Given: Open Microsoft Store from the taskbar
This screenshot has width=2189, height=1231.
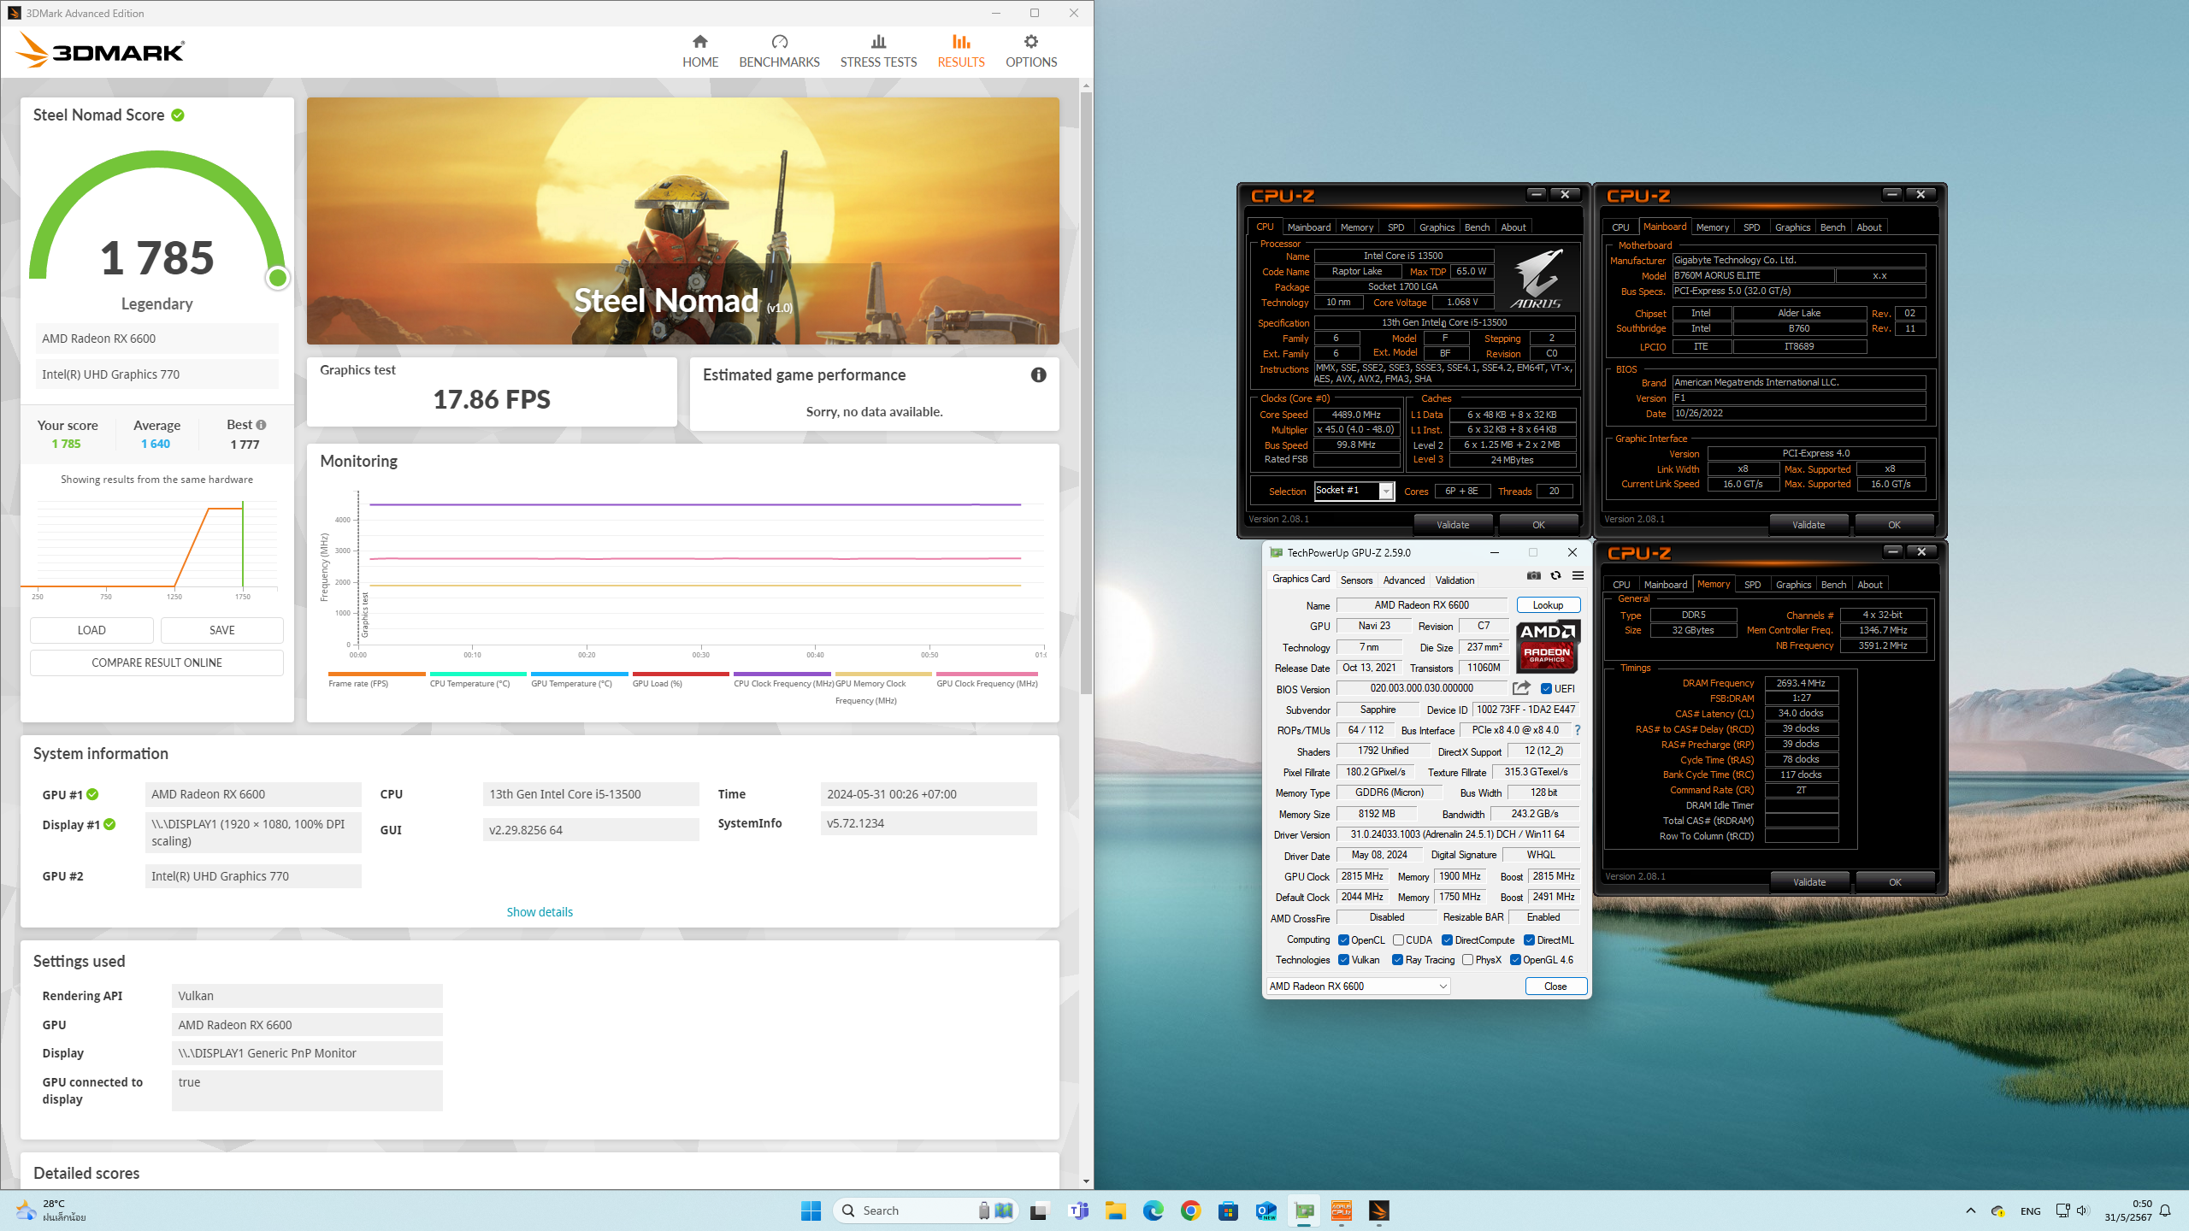Looking at the screenshot, I should (x=1228, y=1210).
